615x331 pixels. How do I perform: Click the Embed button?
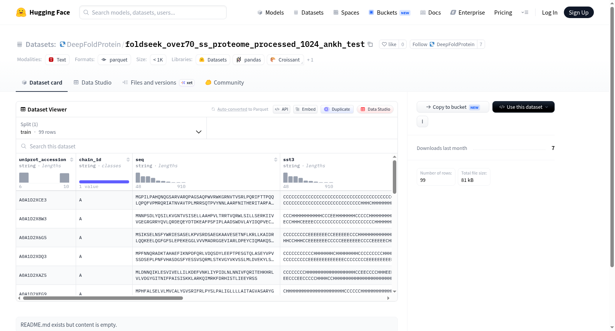coord(305,109)
